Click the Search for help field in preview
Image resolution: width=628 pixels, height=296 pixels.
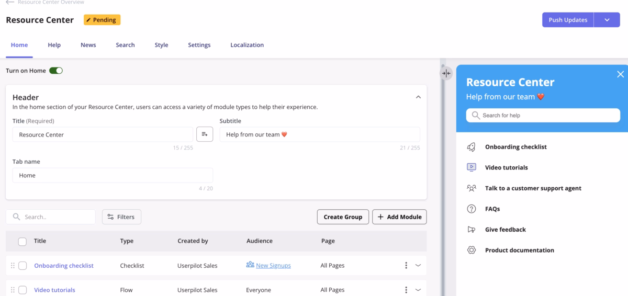point(543,115)
